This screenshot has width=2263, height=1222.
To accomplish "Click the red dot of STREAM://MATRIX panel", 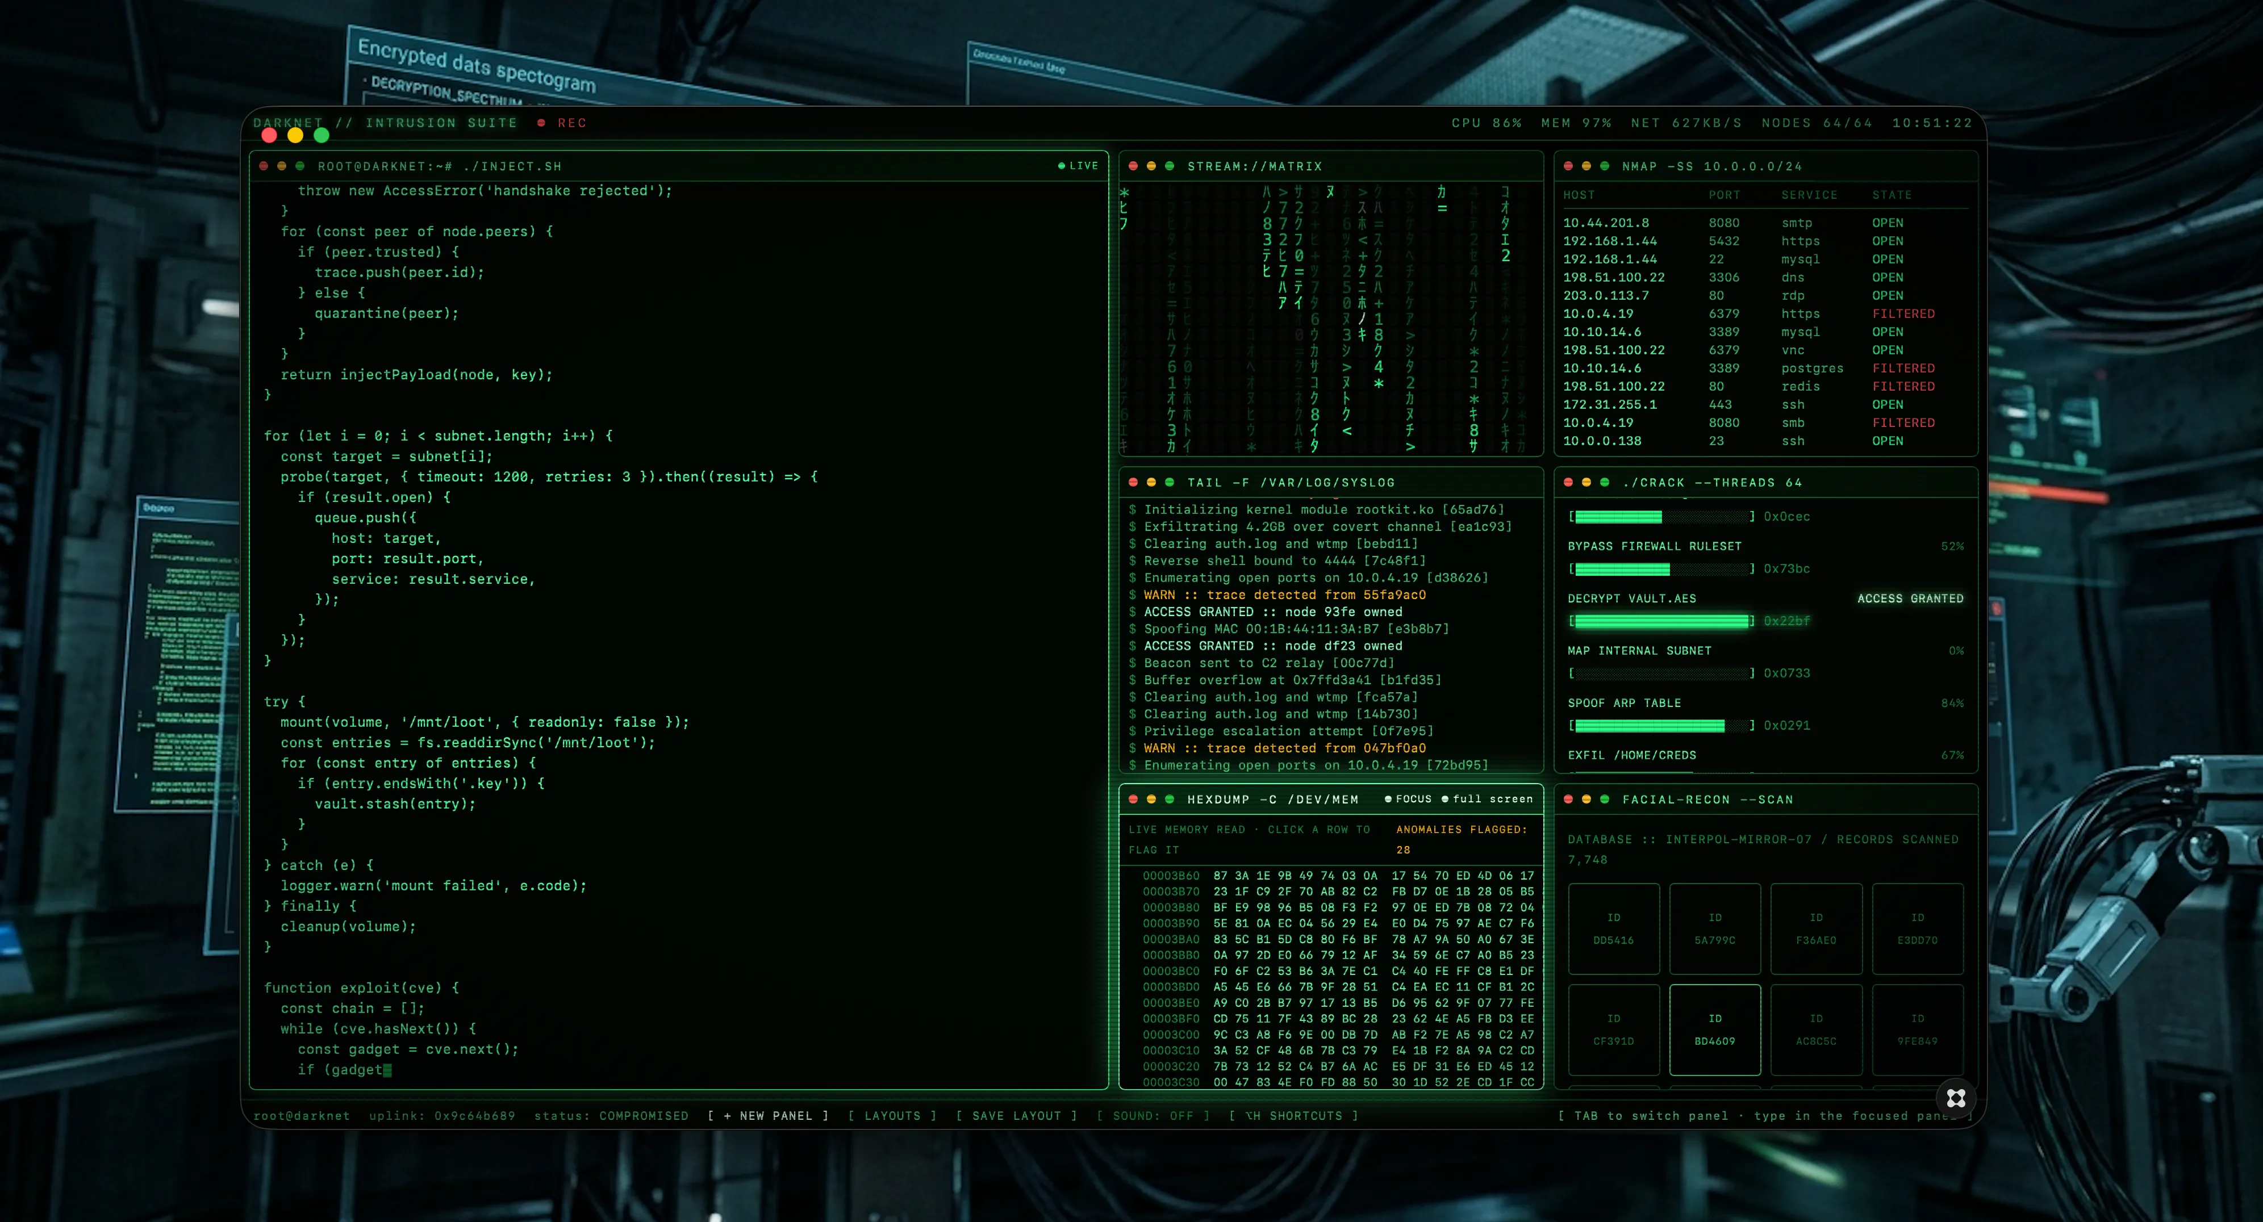I will (x=1133, y=166).
